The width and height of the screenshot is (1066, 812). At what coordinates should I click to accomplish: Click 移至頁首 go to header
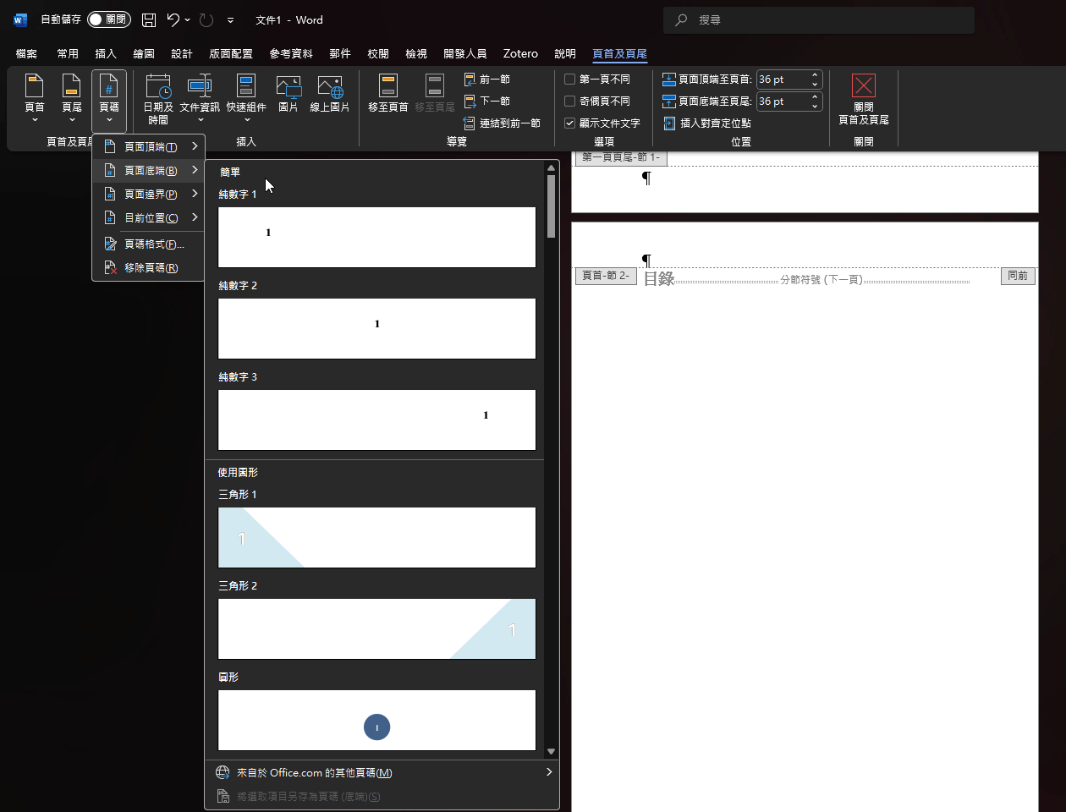pos(388,94)
